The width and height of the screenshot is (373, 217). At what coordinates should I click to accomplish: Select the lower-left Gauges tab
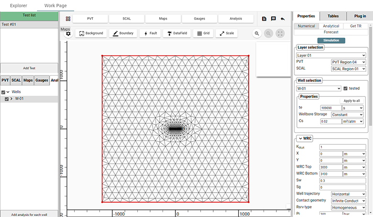coord(42,80)
